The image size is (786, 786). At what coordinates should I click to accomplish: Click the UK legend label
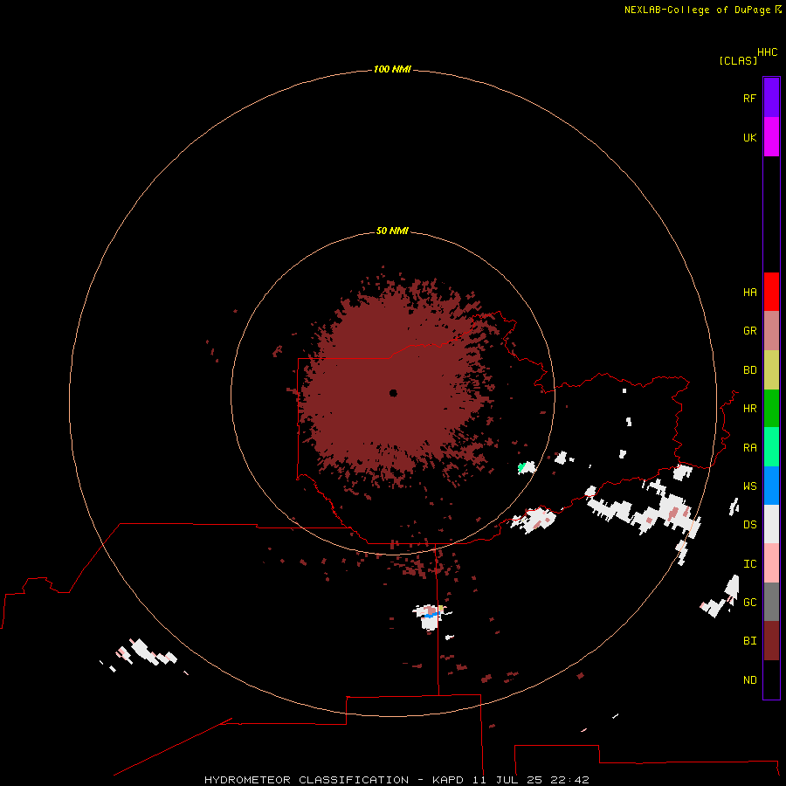(749, 137)
